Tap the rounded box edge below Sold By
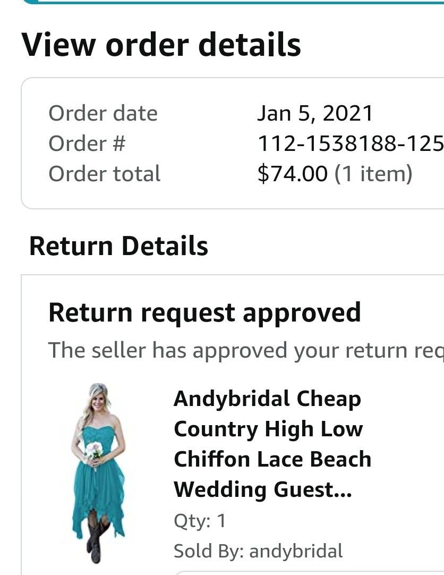This screenshot has width=444, height=575. click(308, 572)
